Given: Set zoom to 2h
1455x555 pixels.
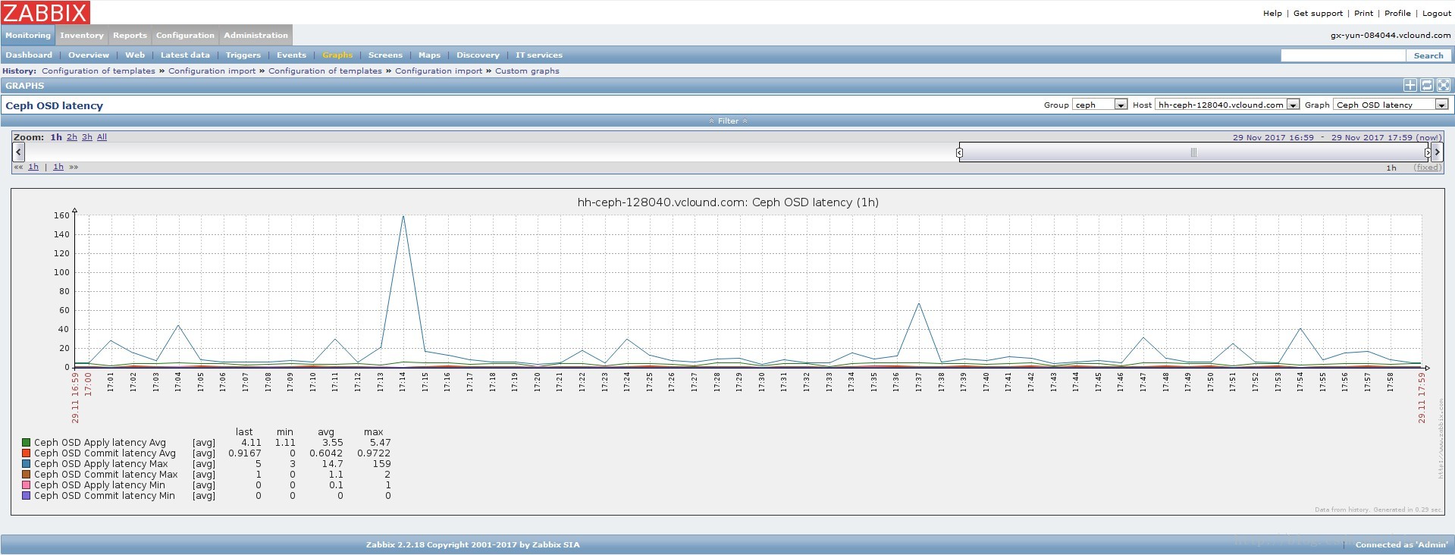Looking at the screenshot, I should (72, 137).
